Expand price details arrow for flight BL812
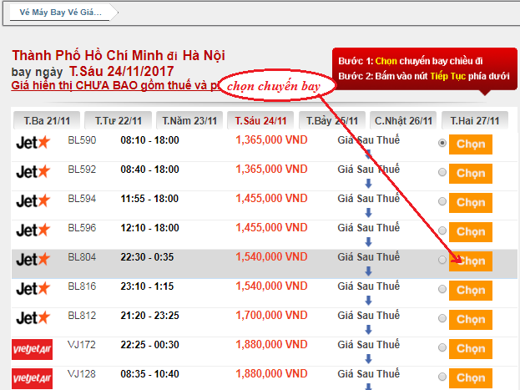Viewport: 520px width, 390px height. [x=368, y=330]
